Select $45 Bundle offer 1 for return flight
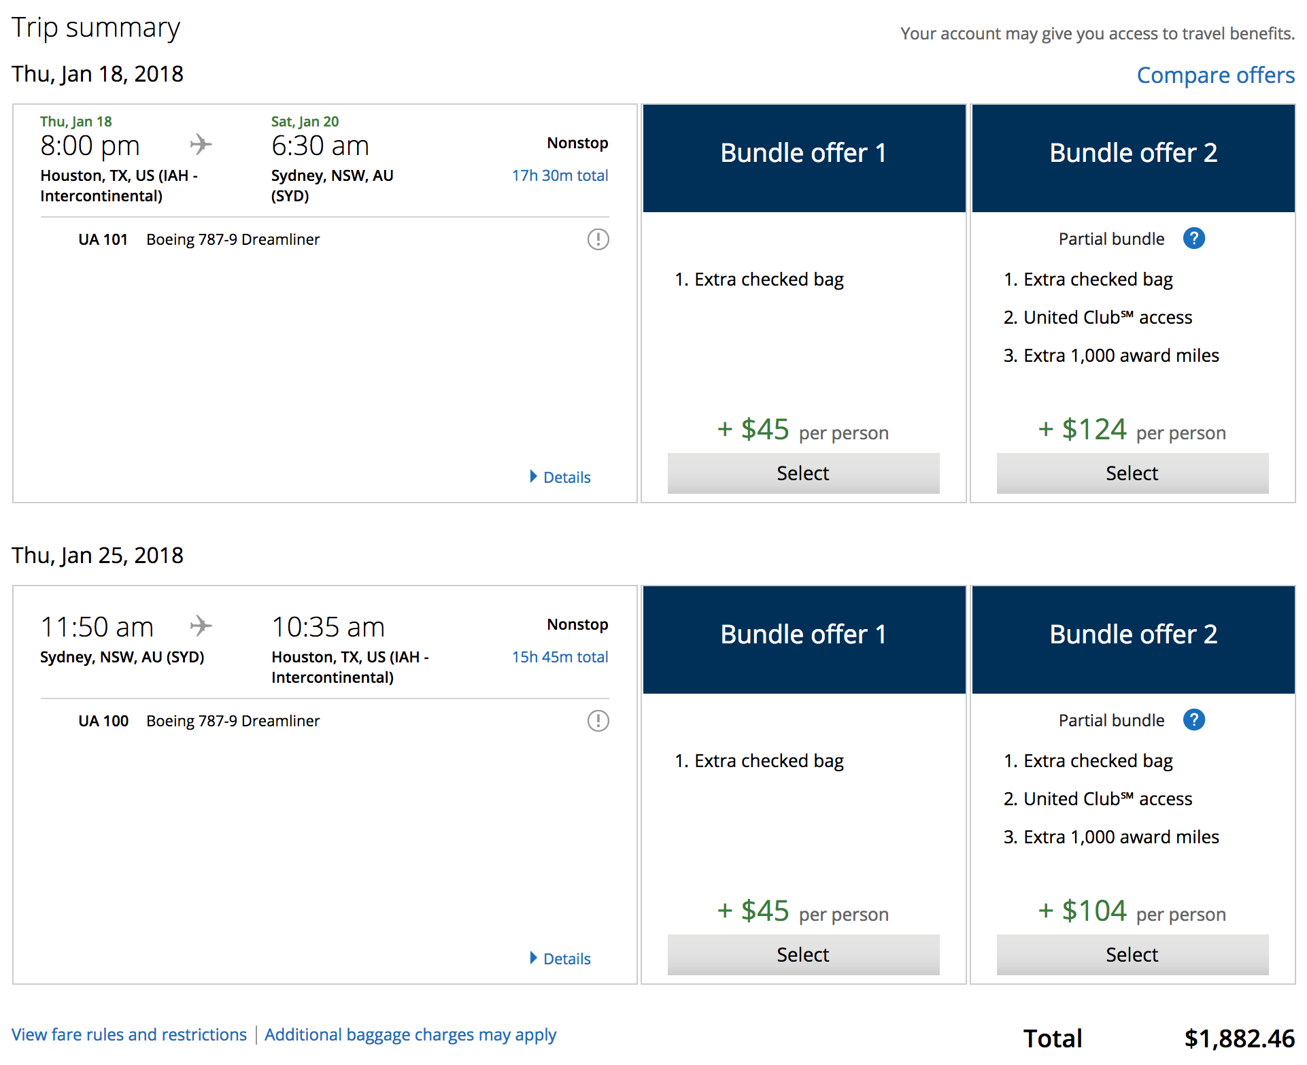This screenshot has width=1307, height=1065. tap(803, 955)
